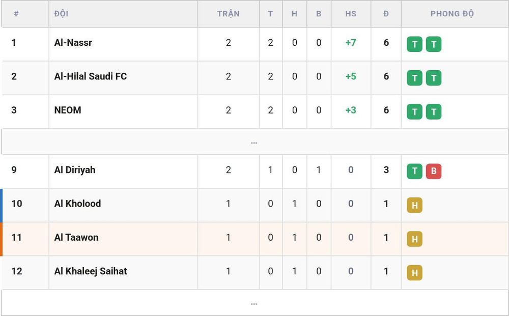This screenshot has width=509, height=316.
Task: Click Al Diriyah's red B form badge
Action: tap(434, 171)
